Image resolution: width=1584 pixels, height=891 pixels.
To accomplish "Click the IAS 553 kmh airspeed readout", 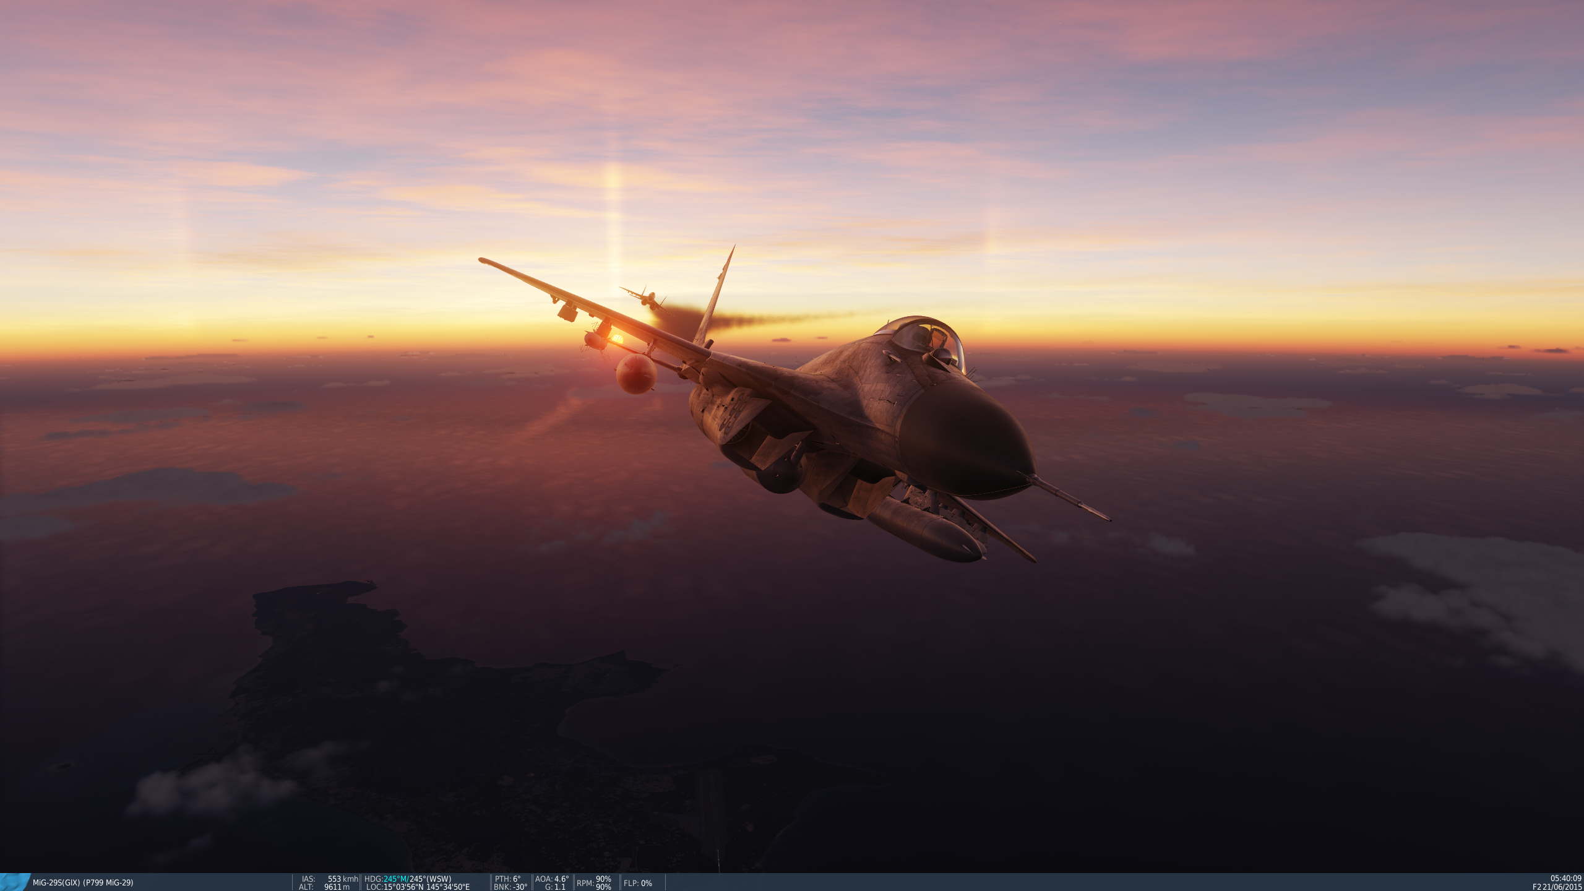I will coord(330,879).
